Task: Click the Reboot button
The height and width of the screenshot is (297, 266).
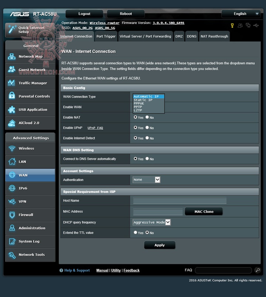Action: pos(126,14)
